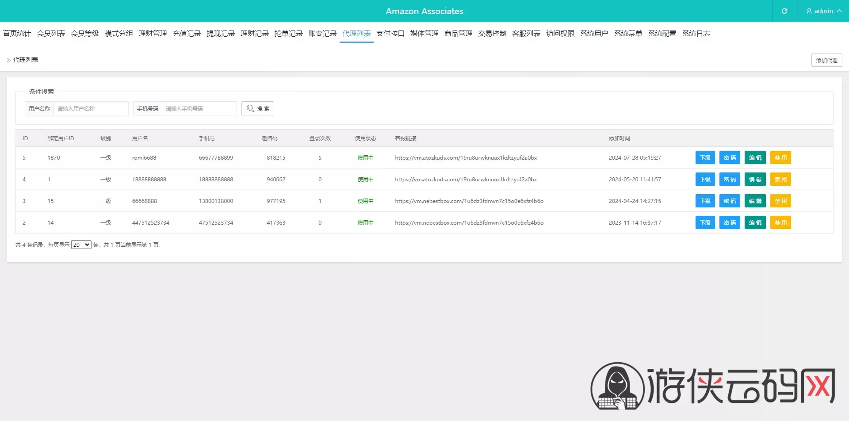
Task: Click 密码 for user 447512523734
Action: click(730, 222)
